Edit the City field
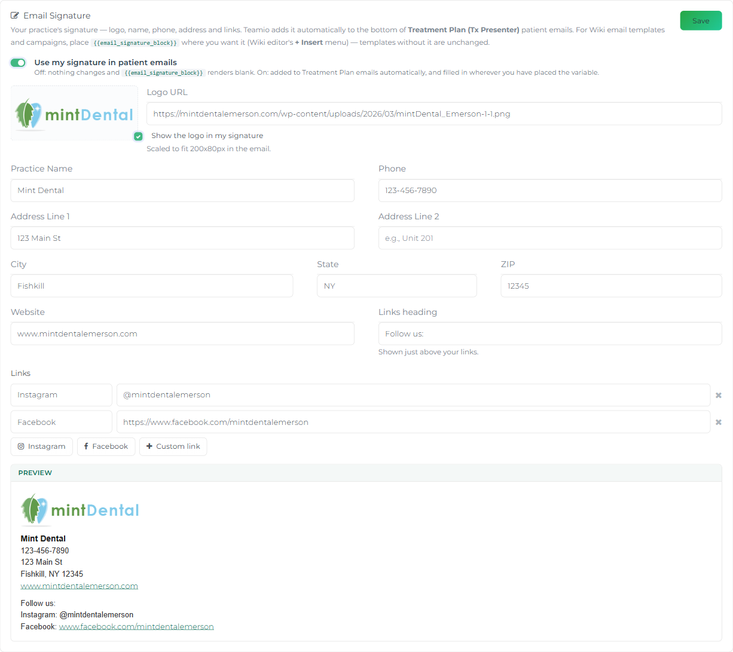The width and height of the screenshot is (733, 652). 152,286
